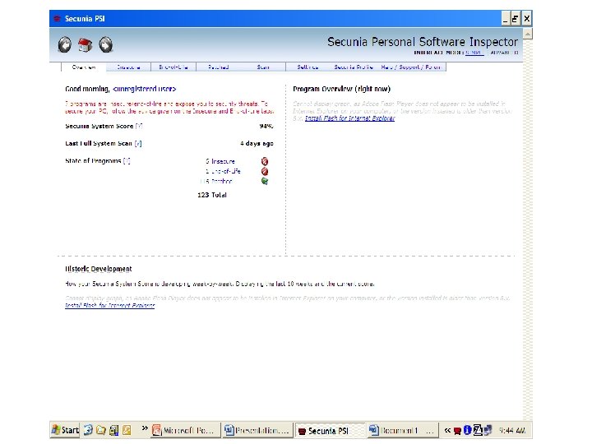Switch to Microsoft PowerPoint taskbar button
The image size is (592, 444).
pos(185,430)
